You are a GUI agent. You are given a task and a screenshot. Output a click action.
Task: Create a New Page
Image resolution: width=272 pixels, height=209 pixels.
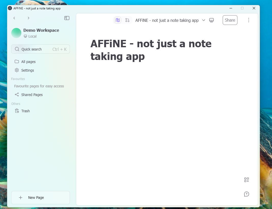click(x=40, y=197)
